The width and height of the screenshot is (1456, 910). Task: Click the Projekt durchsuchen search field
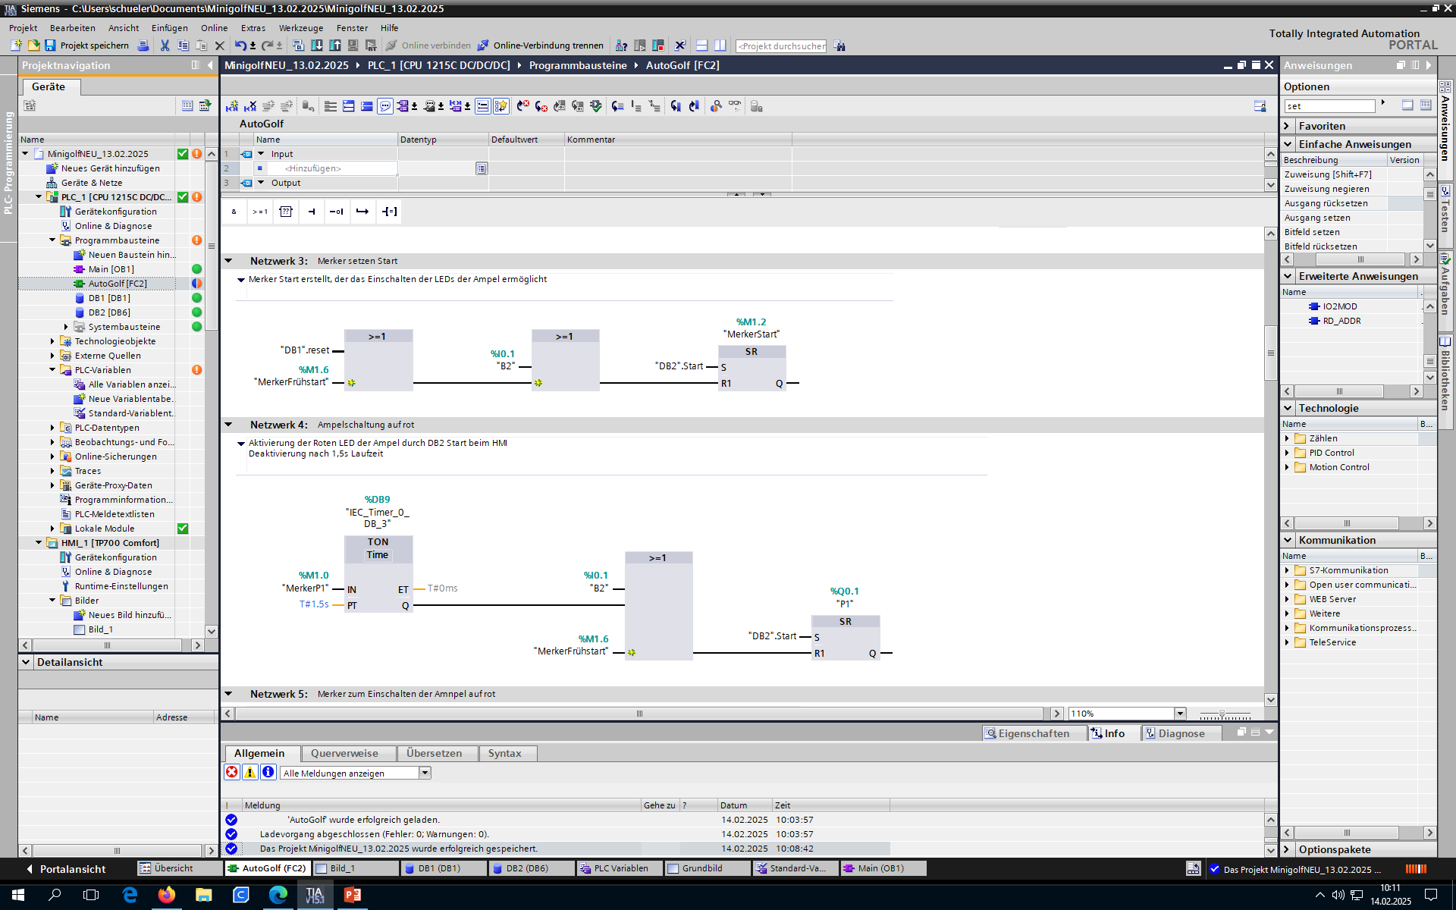click(x=781, y=46)
